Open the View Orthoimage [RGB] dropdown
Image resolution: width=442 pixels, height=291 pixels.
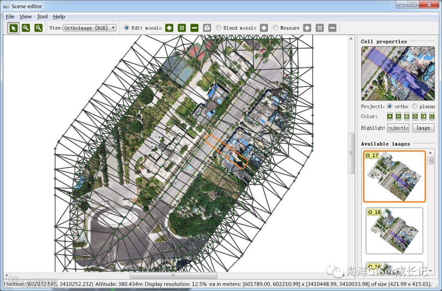point(90,28)
